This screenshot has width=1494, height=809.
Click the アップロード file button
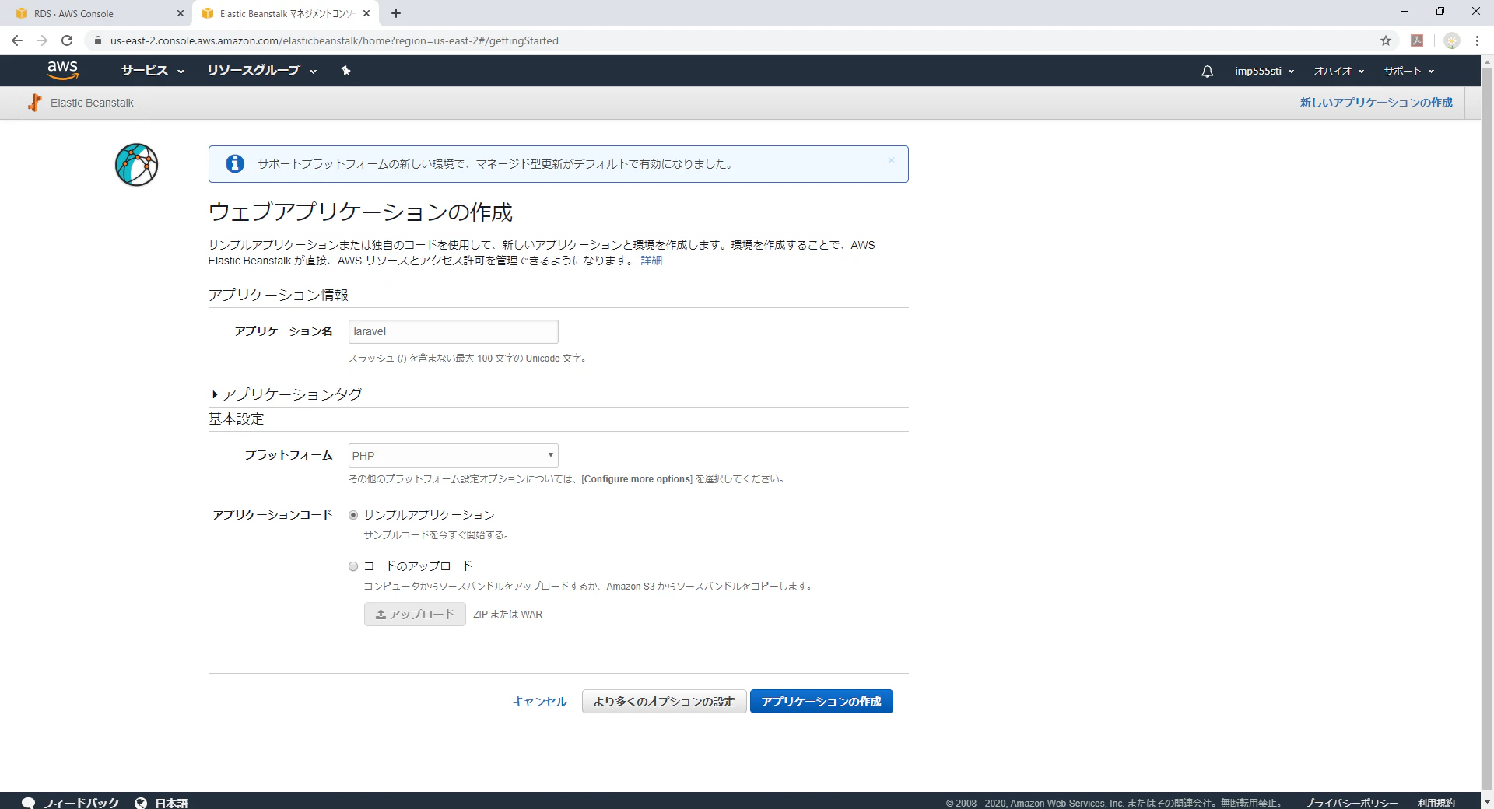pos(415,615)
